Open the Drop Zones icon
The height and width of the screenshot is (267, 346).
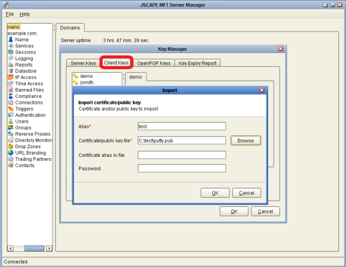(x=10, y=146)
